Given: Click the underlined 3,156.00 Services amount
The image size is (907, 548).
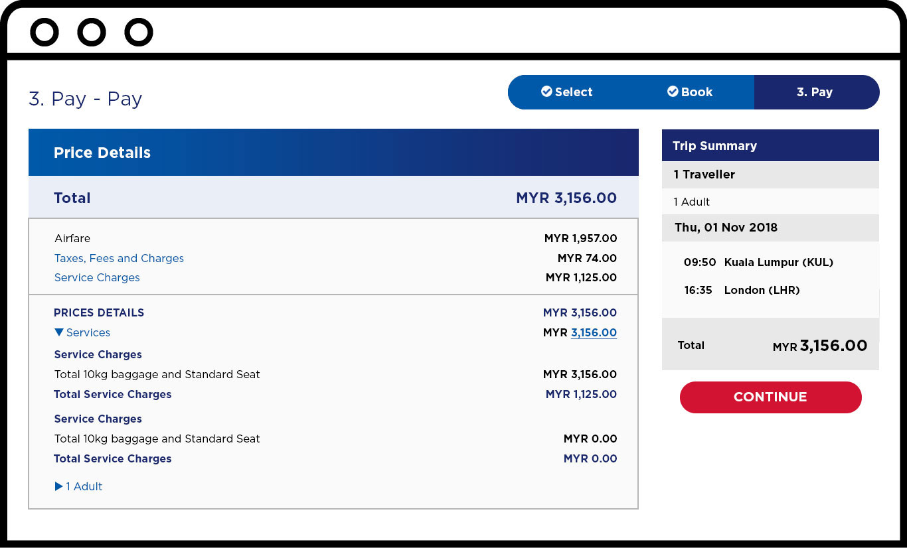Looking at the screenshot, I should [x=594, y=332].
